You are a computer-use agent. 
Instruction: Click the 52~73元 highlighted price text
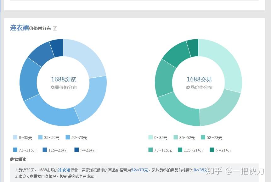coord(139,170)
